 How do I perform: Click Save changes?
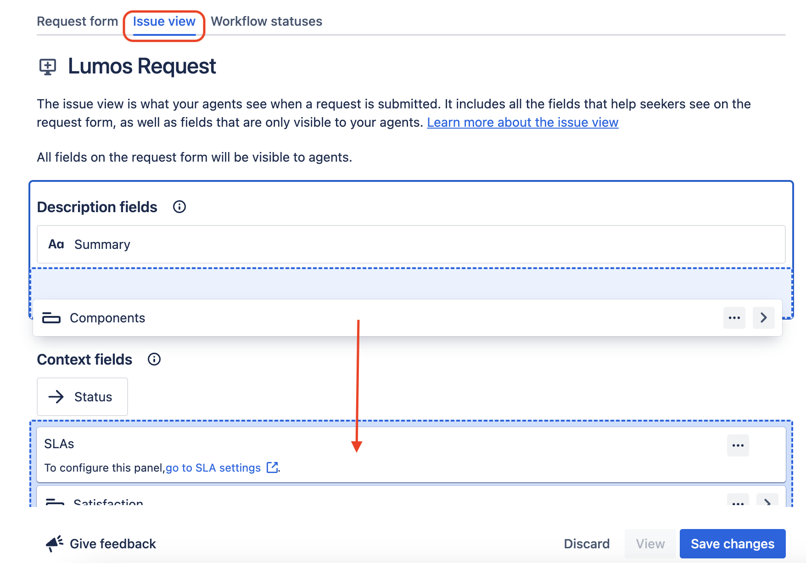pos(732,544)
